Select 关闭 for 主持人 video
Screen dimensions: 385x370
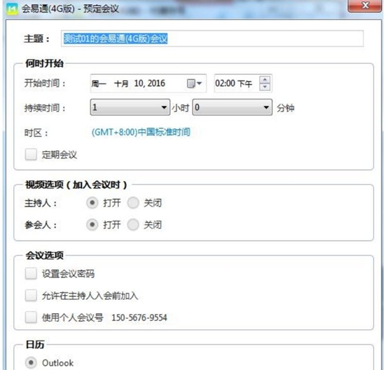click(x=133, y=203)
